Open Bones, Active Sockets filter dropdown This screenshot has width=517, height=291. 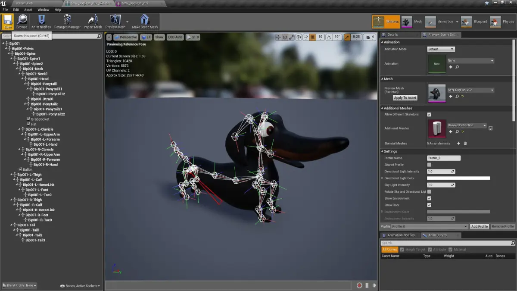(80, 286)
